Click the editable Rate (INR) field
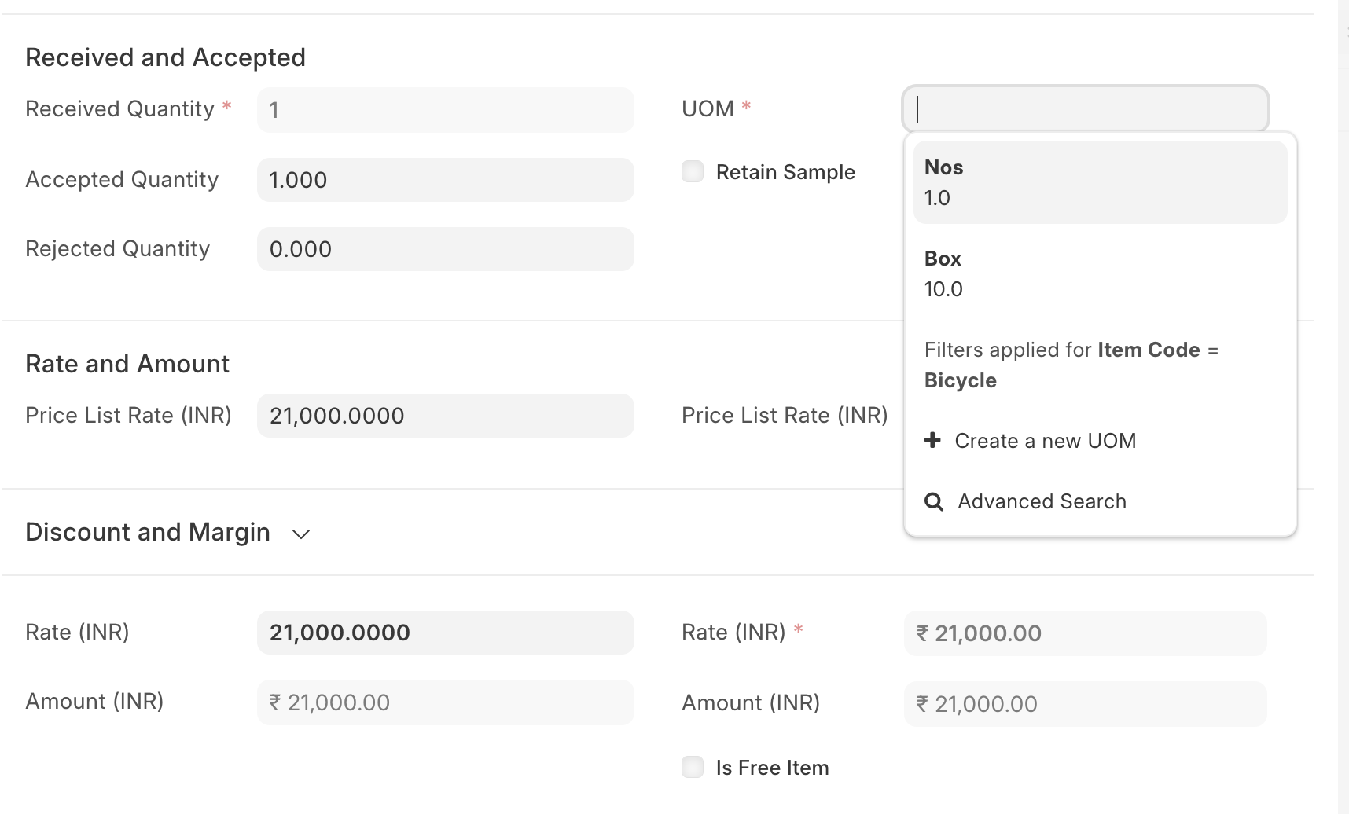The image size is (1349, 814). [445, 632]
